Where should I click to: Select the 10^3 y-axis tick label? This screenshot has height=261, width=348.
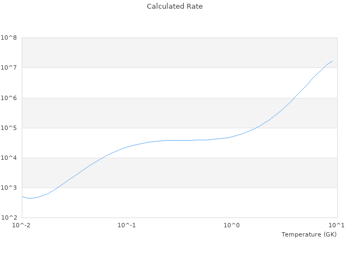click(9, 188)
